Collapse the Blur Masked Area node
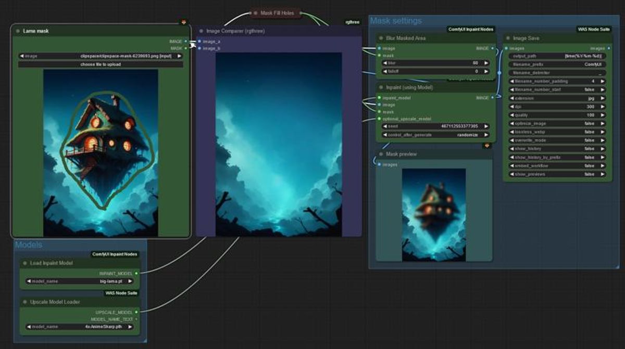 381,38
